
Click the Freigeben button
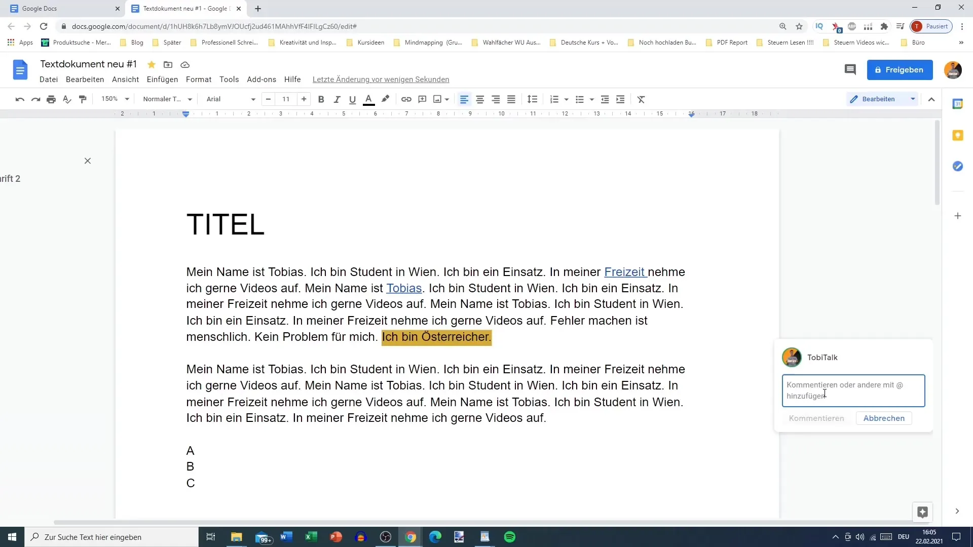click(x=901, y=69)
